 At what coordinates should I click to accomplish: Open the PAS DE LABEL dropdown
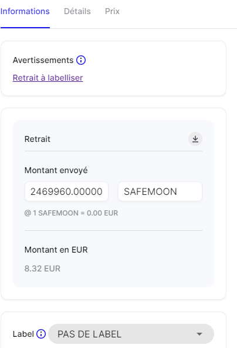(x=131, y=334)
